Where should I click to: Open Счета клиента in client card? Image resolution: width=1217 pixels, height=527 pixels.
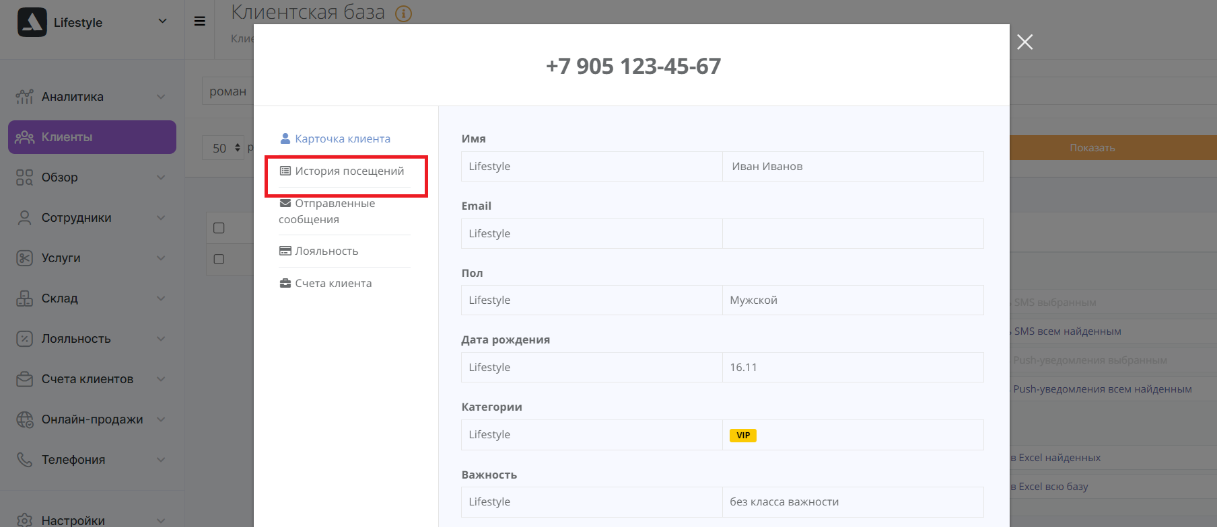pyautogui.click(x=333, y=284)
